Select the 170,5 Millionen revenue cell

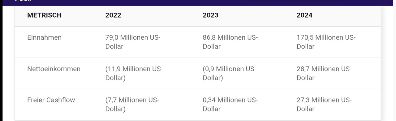coord(326,42)
